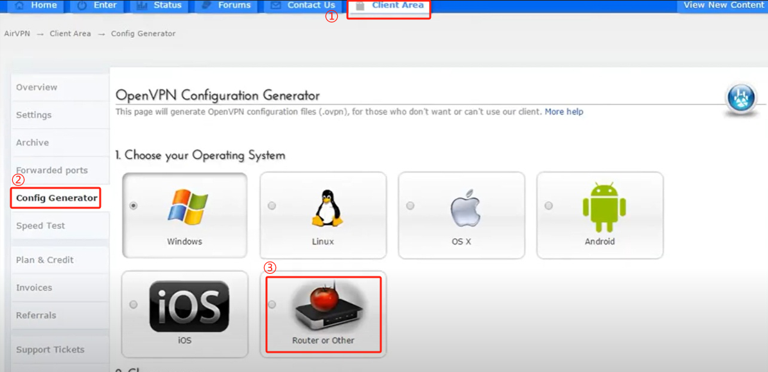This screenshot has height=372, width=768.
Task: Open Support Tickets in the sidebar
Action: click(60, 350)
